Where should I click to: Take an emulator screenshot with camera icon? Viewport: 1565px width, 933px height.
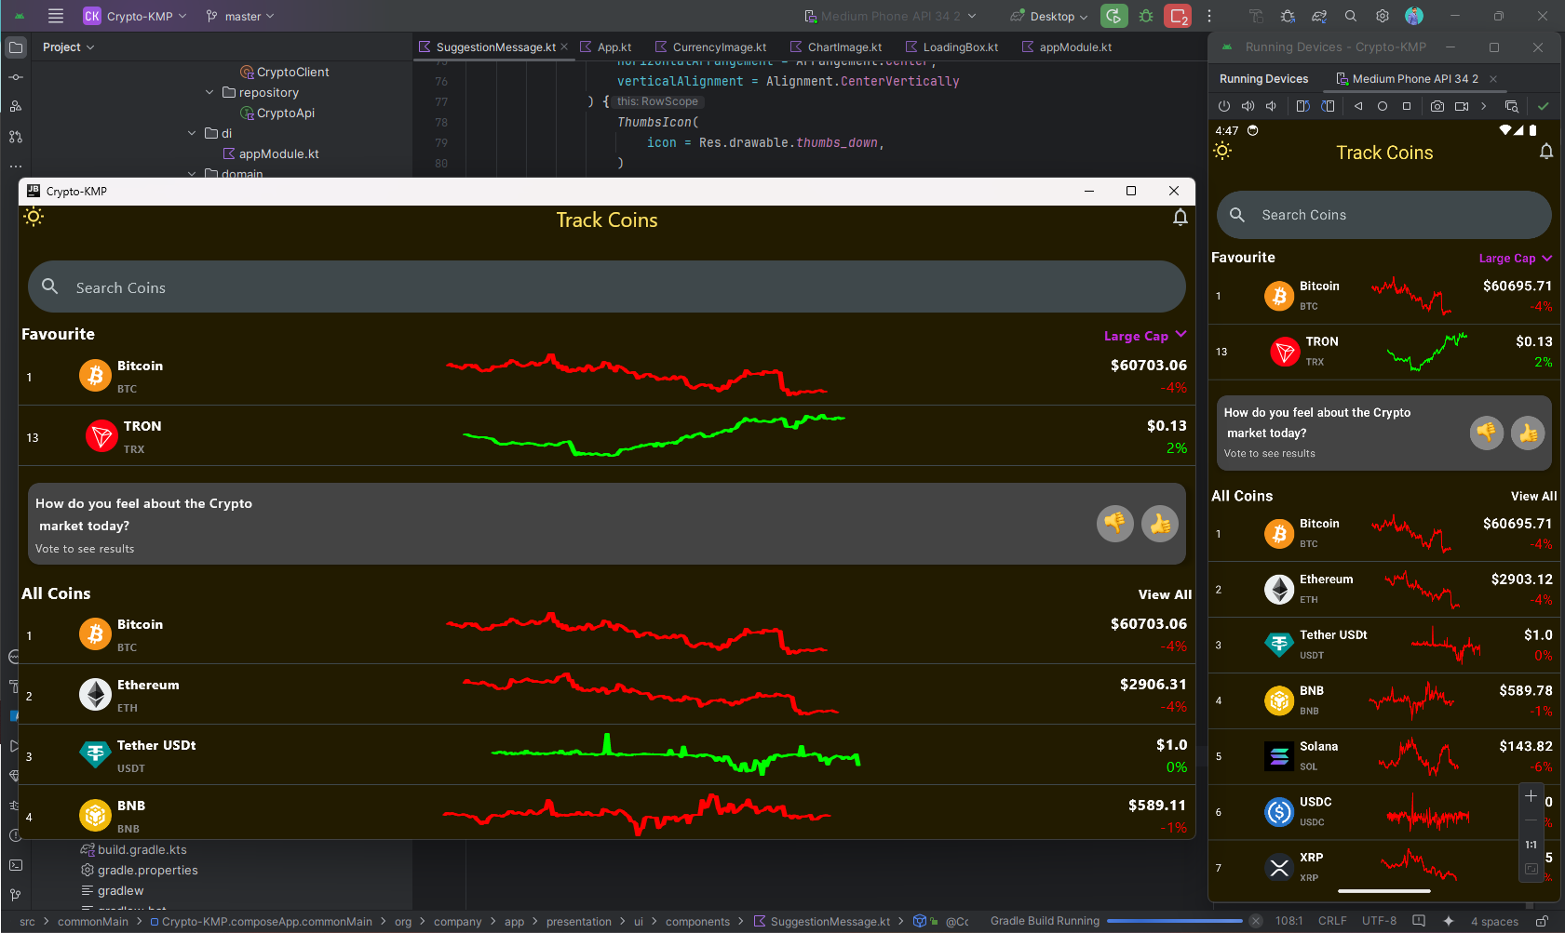coord(1437,106)
